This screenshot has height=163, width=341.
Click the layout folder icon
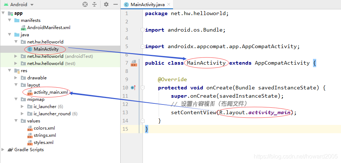[x=23, y=85]
